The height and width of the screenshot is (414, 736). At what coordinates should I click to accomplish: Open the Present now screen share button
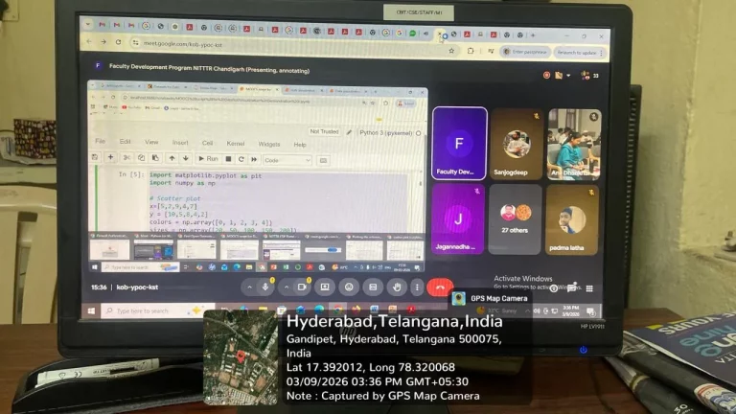pyautogui.click(x=325, y=287)
